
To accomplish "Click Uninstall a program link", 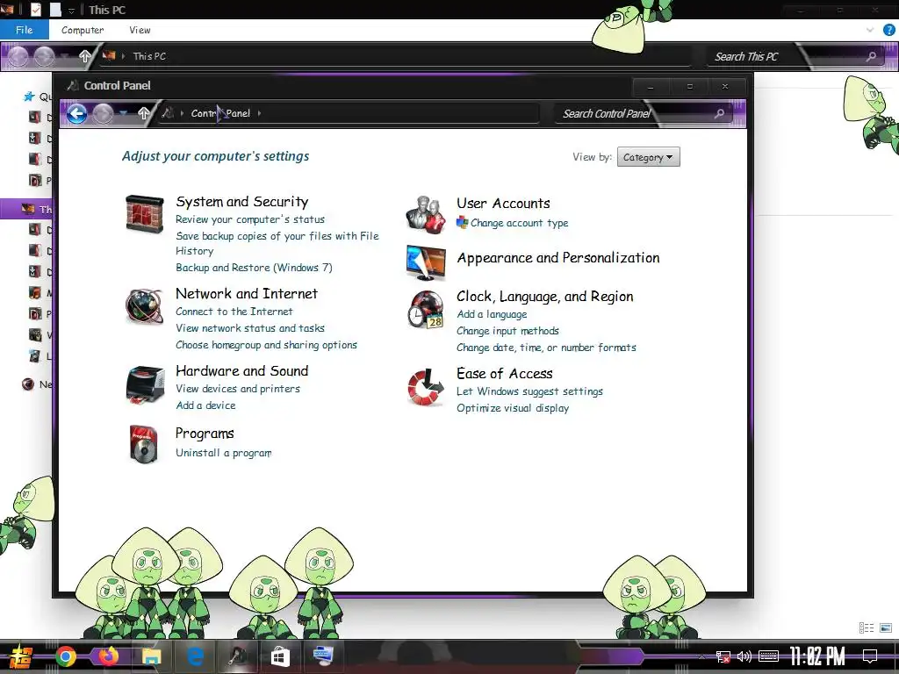I will point(224,453).
